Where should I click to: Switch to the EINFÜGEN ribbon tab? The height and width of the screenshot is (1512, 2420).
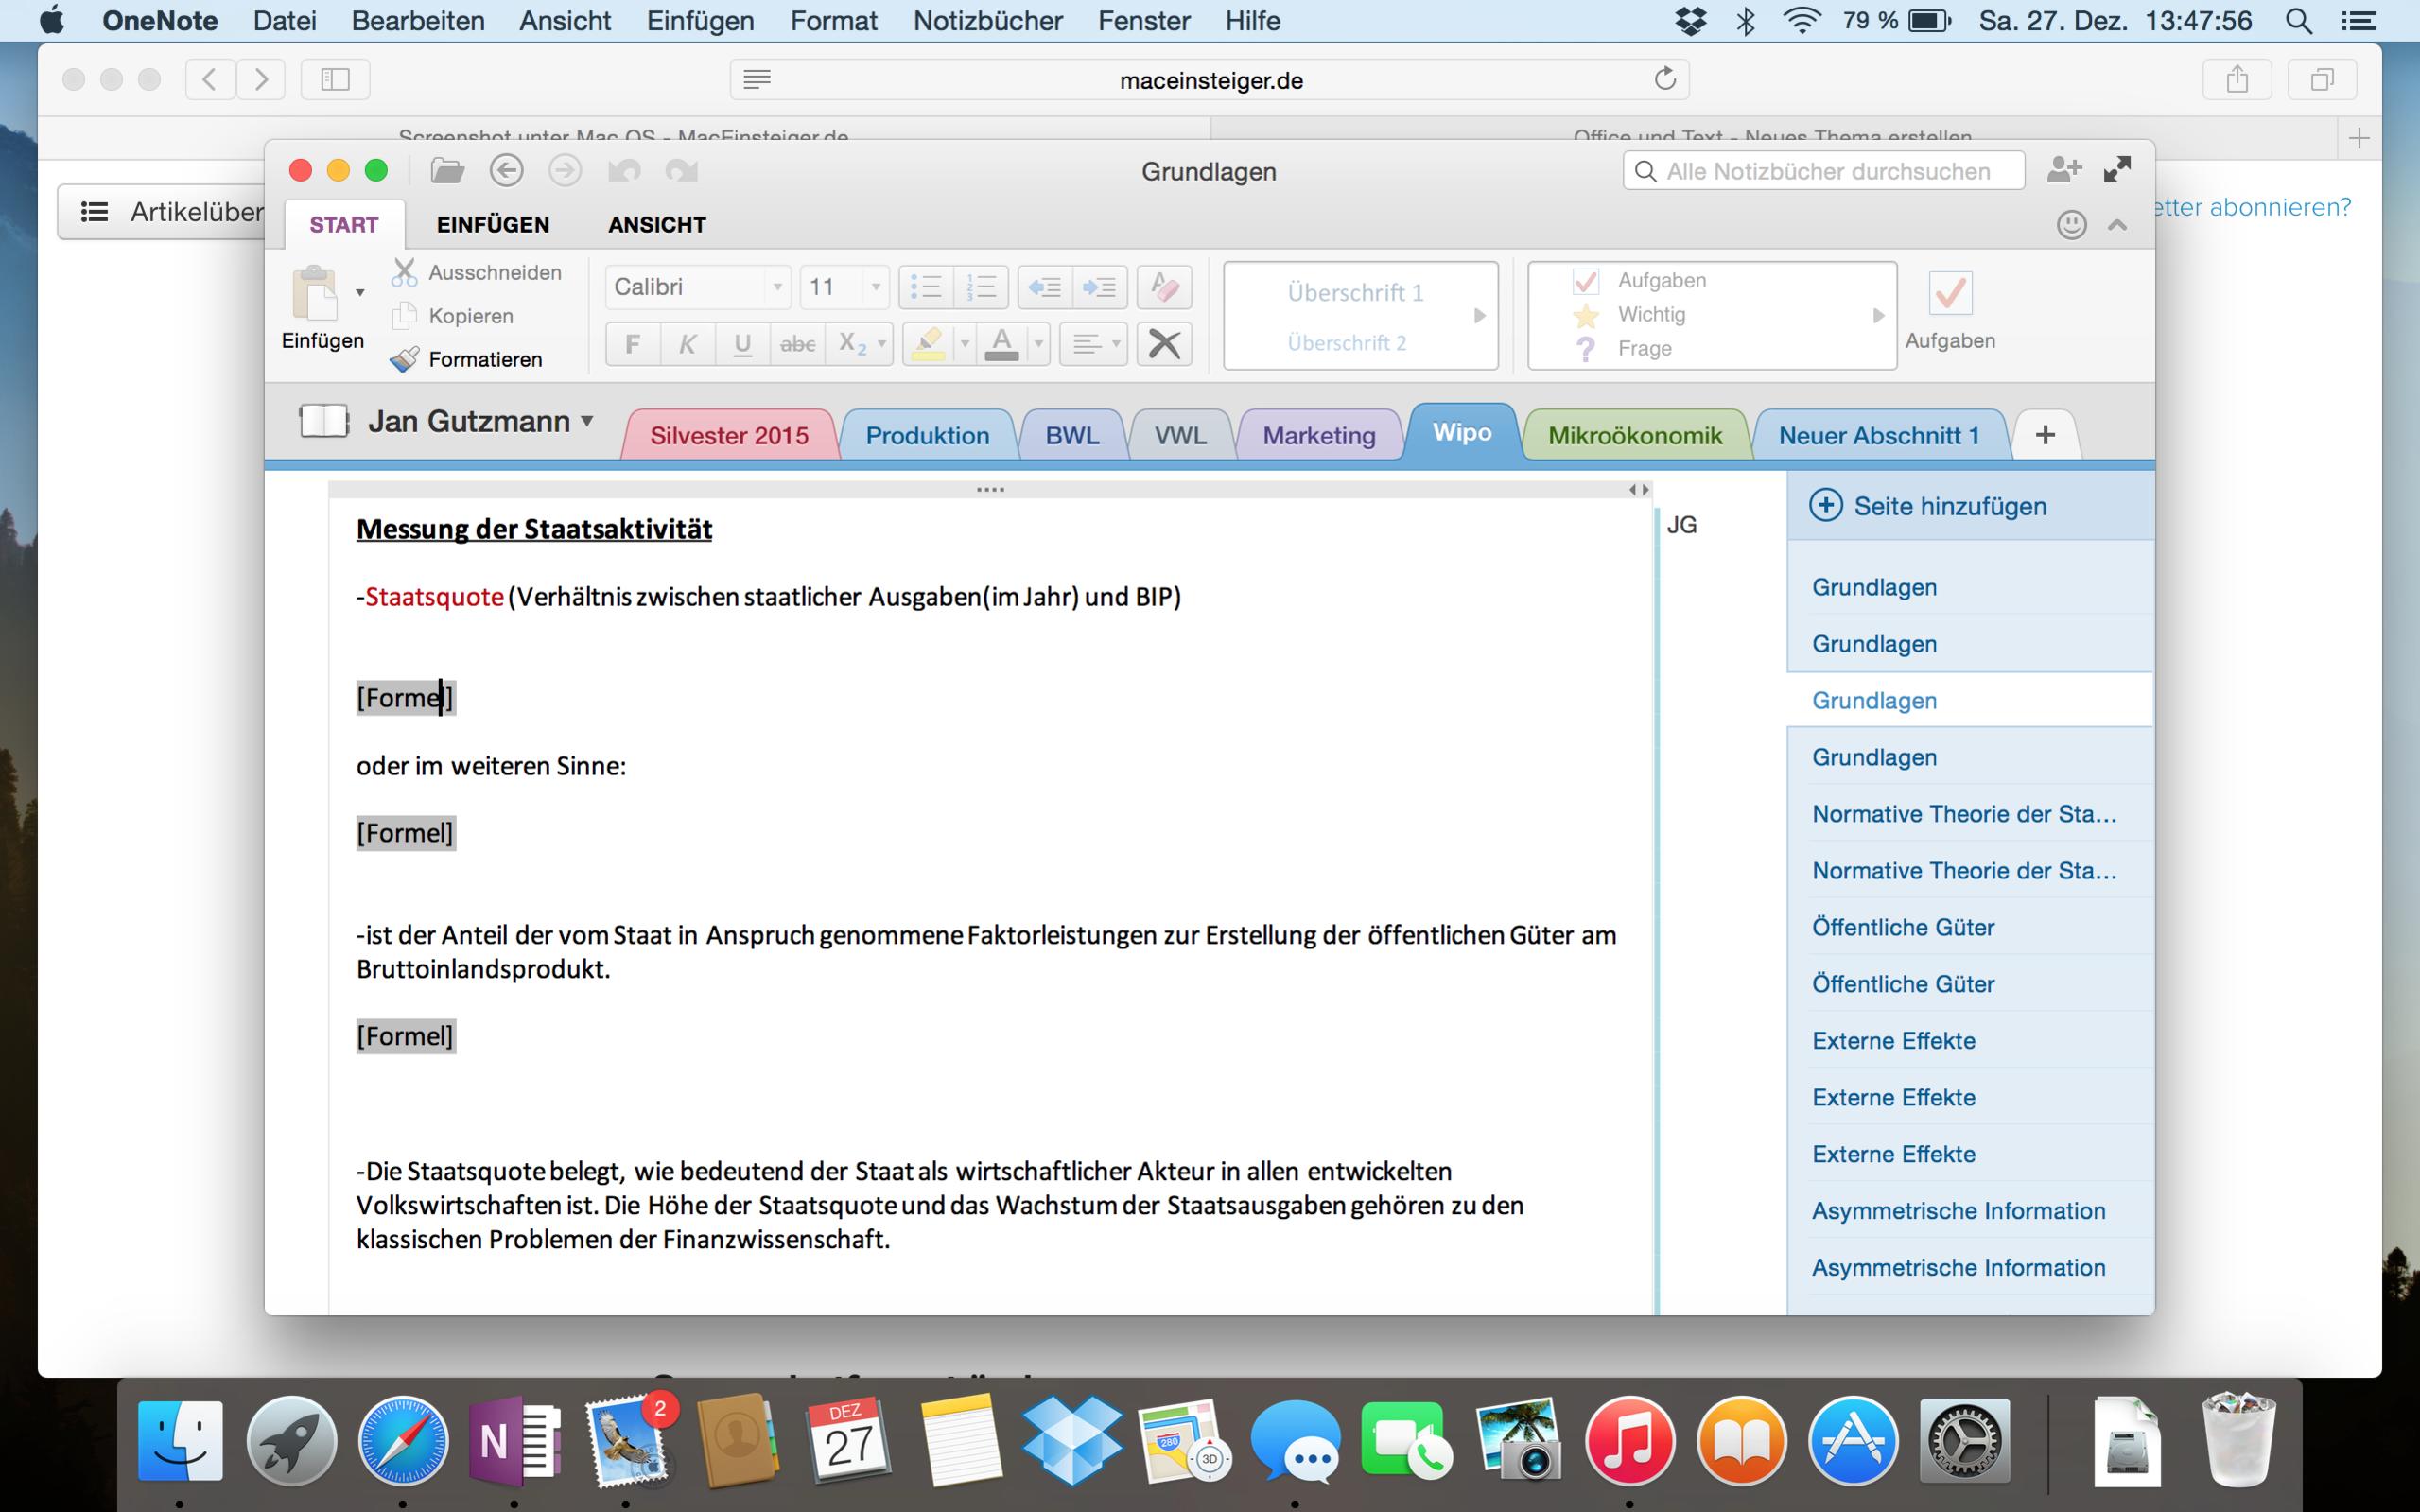493,225
